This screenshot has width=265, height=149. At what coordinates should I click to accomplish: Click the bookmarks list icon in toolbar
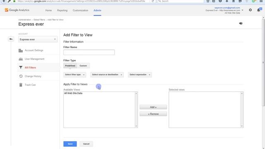tap(214, 1)
